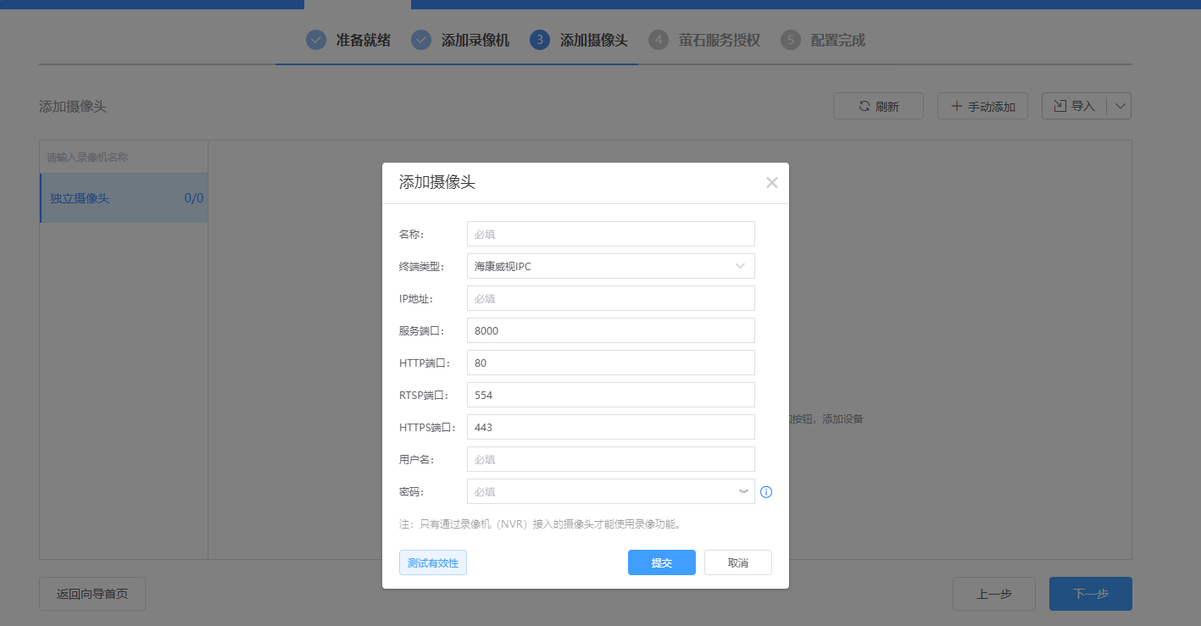Click the 密码 input field

coord(610,491)
